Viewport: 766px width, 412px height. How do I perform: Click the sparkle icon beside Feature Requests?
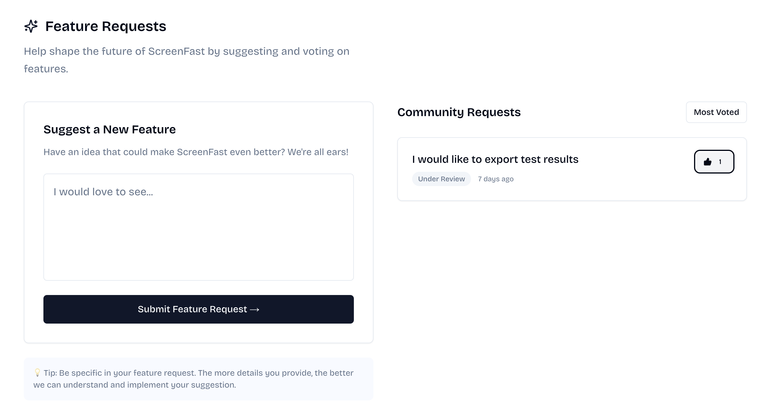tap(31, 26)
